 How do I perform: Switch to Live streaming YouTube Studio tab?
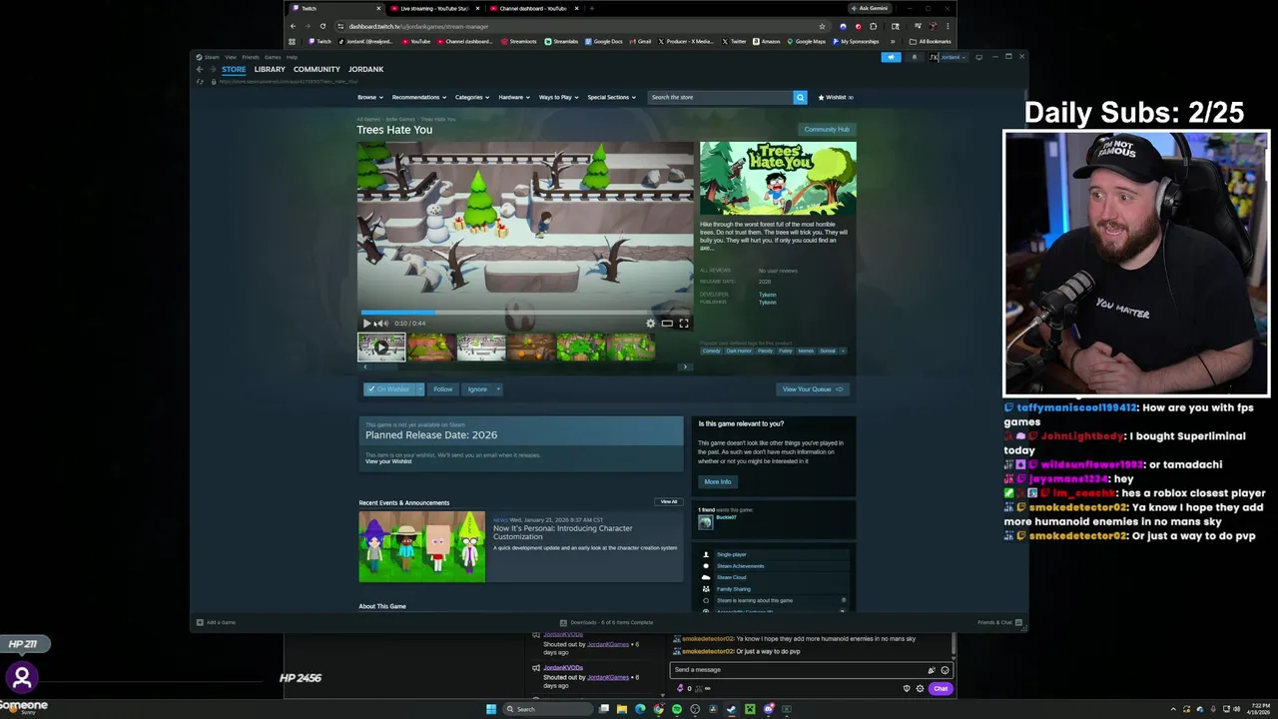pyautogui.click(x=433, y=8)
